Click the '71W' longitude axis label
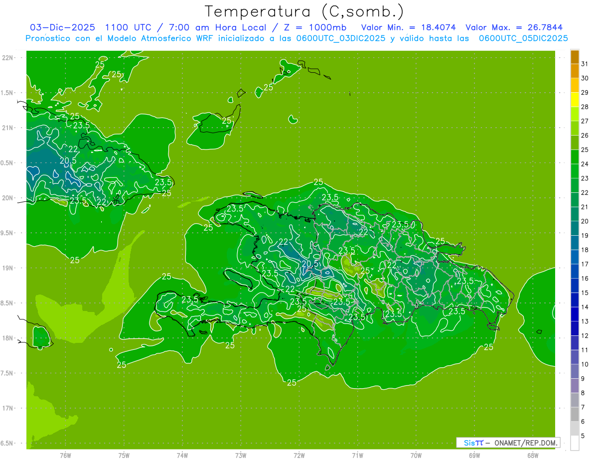598x462 pixels. click(357, 456)
